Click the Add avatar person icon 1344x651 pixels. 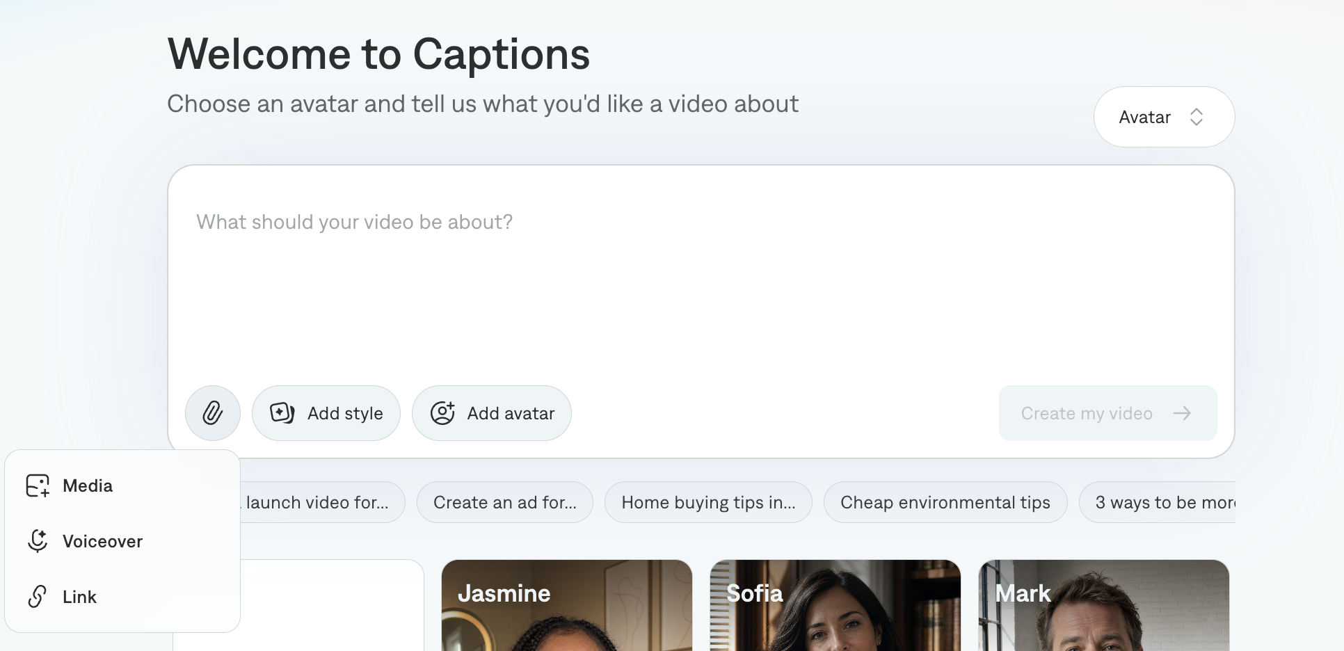442,413
